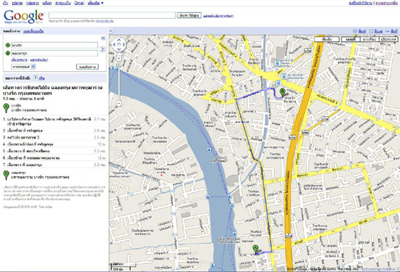
Task: Click the help link at top right
Action: coord(386,3)
